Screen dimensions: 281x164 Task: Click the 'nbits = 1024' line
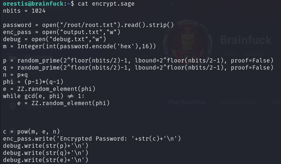pos(24,11)
